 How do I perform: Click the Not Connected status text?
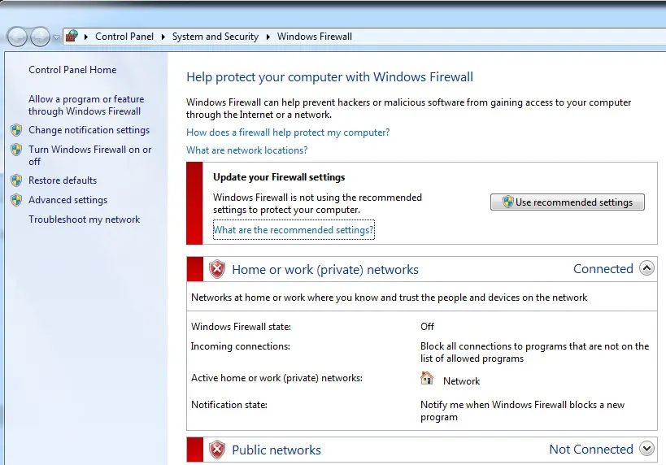tap(591, 450)
